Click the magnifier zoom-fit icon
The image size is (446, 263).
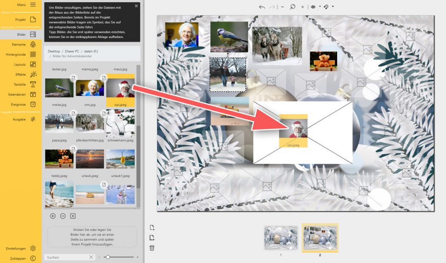point(292,7)
